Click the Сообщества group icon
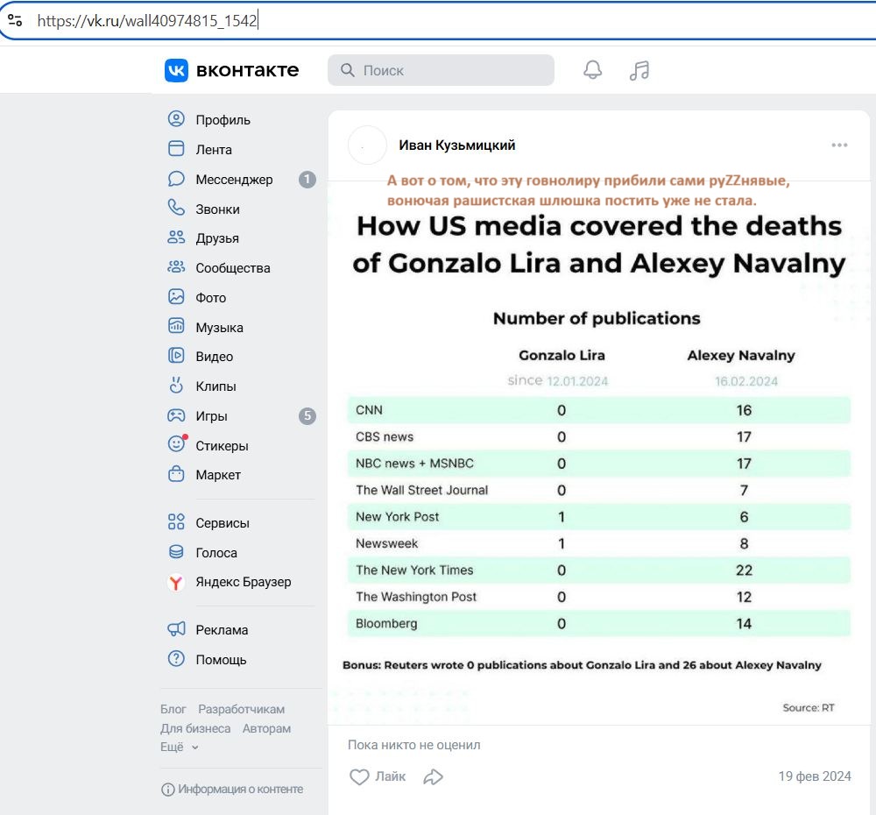Viewport: 876px width, 815px height. tap(176, 267)
